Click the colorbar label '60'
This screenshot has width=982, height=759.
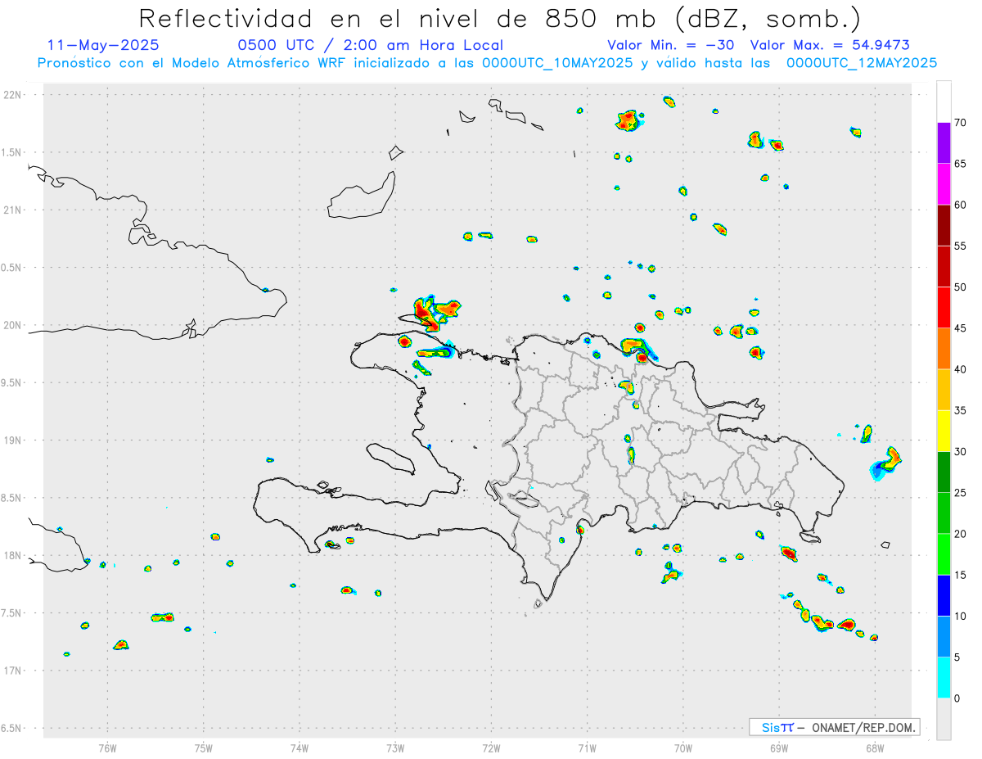[x=962, y=205]
